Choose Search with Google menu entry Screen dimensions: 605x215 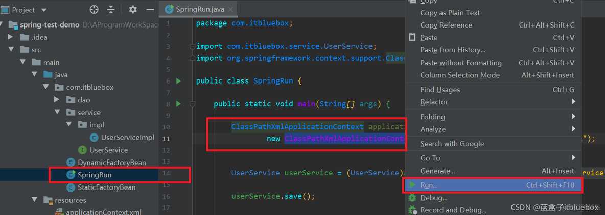pyautogui.click(x=452, y=144)
